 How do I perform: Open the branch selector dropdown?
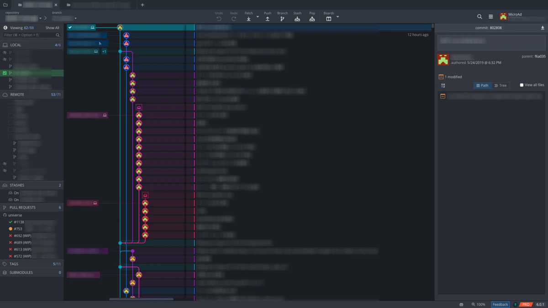75,19
